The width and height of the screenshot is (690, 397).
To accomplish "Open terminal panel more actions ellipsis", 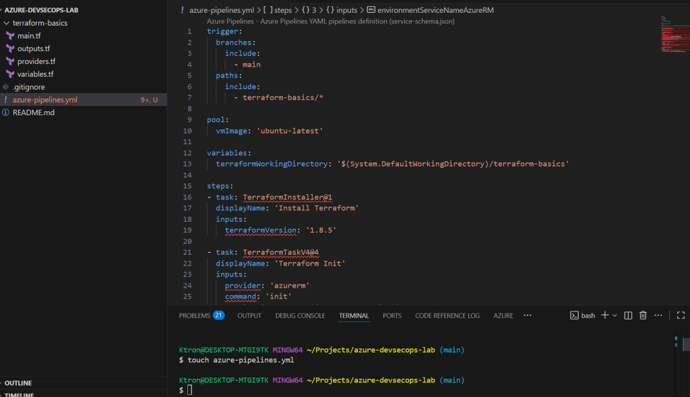I will pos(659,315).
